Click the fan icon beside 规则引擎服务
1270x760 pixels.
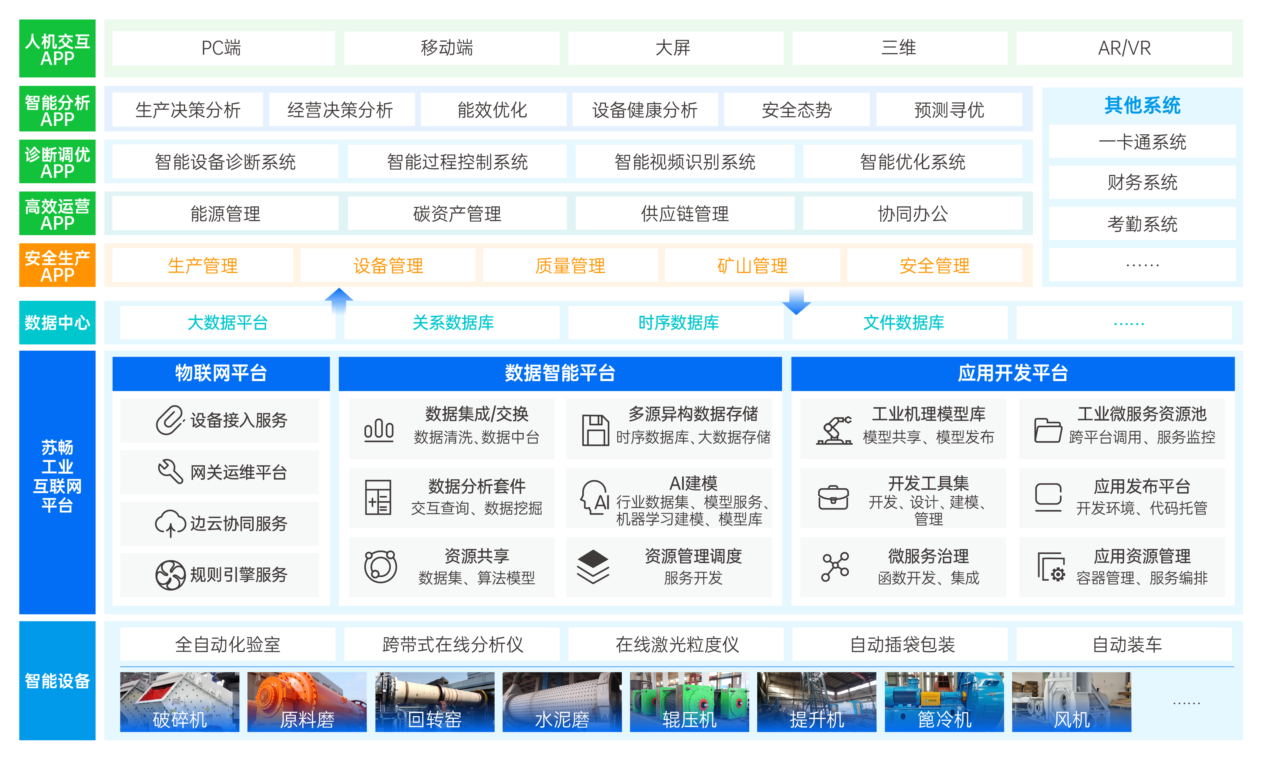(x=171, y=575)
